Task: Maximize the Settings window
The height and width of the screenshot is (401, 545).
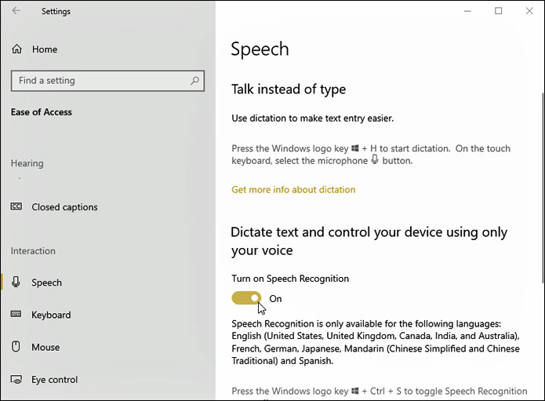Action: point(498,11)
